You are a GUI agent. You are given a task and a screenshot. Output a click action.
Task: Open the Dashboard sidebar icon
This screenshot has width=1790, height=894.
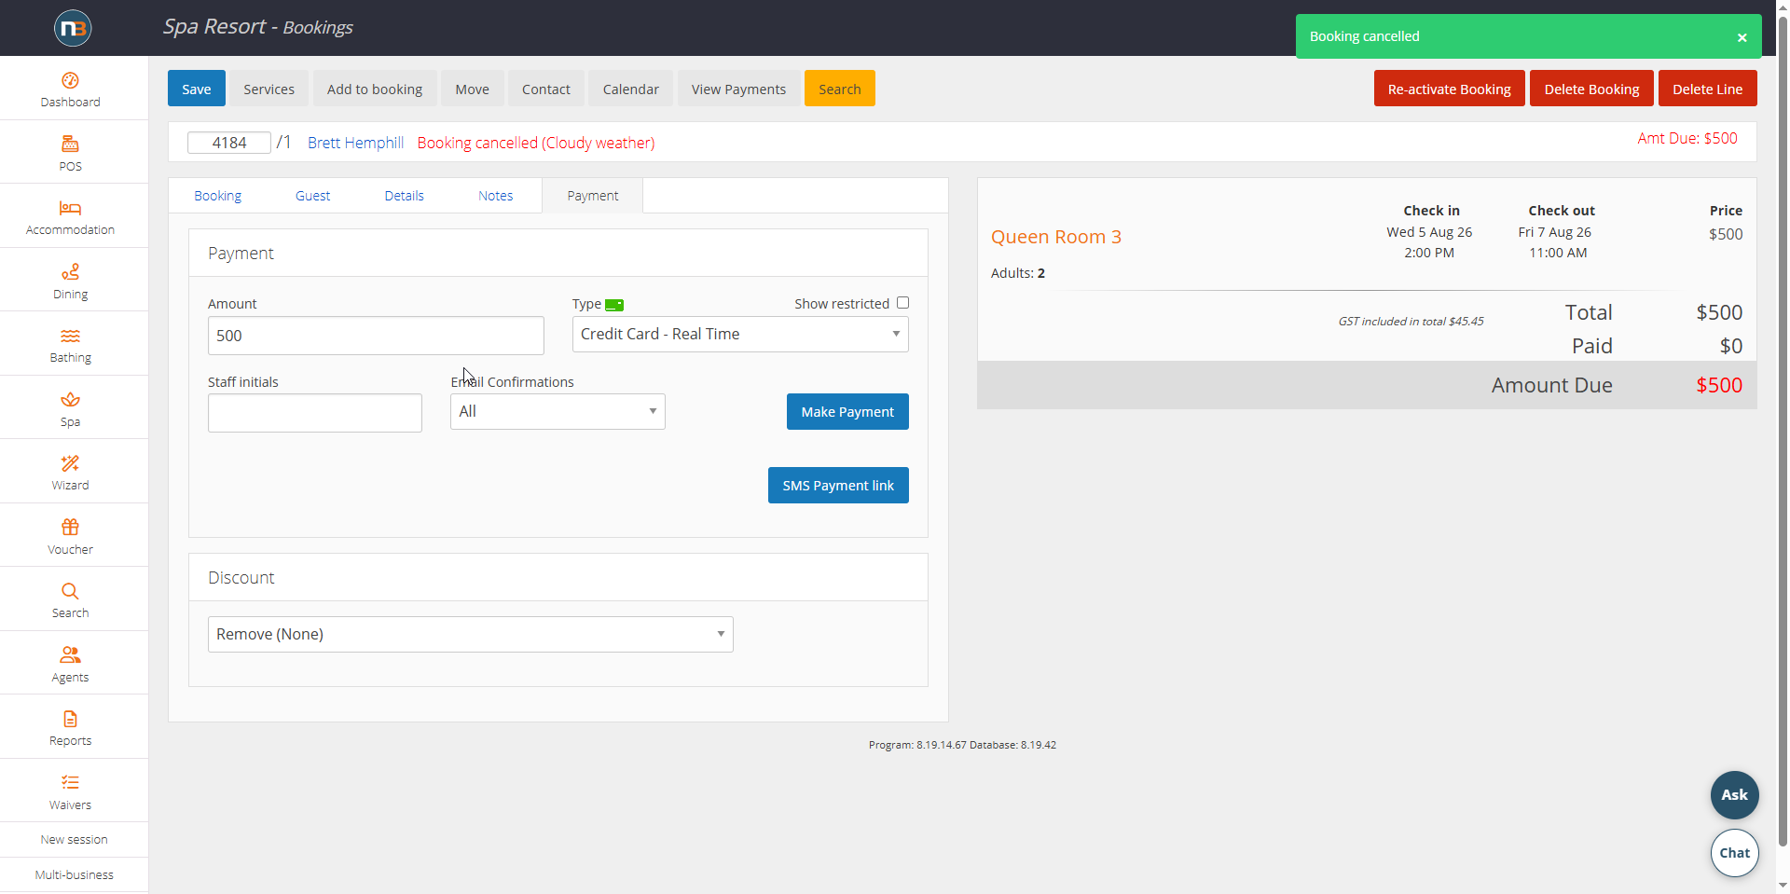[70, 80]
